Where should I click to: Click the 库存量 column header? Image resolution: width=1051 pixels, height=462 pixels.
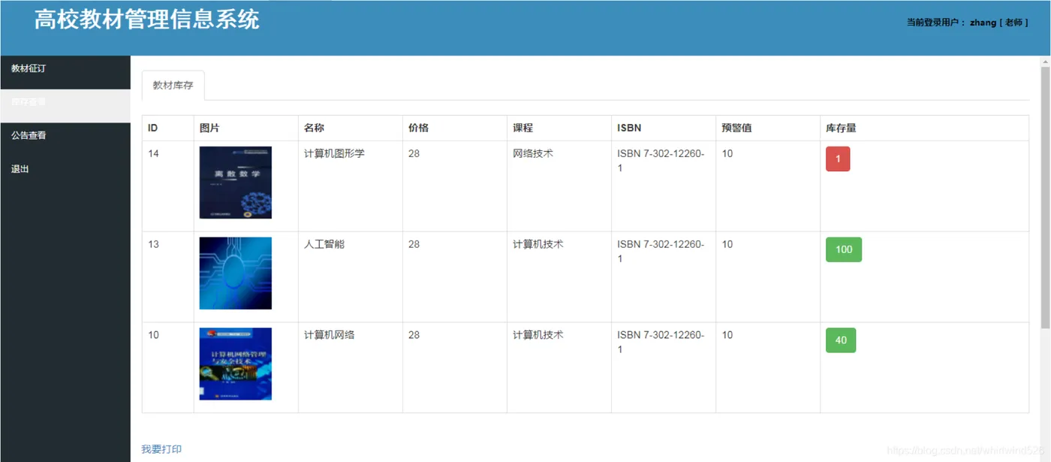(841, 128)
